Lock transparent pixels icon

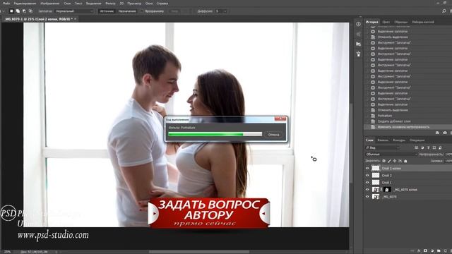383,161
